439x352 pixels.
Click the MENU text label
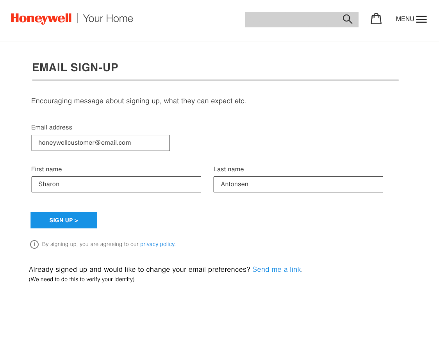pos(405,19)
